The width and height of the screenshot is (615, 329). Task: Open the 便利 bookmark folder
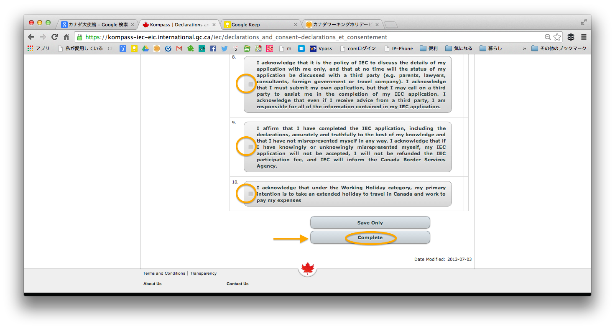(429, 48)
